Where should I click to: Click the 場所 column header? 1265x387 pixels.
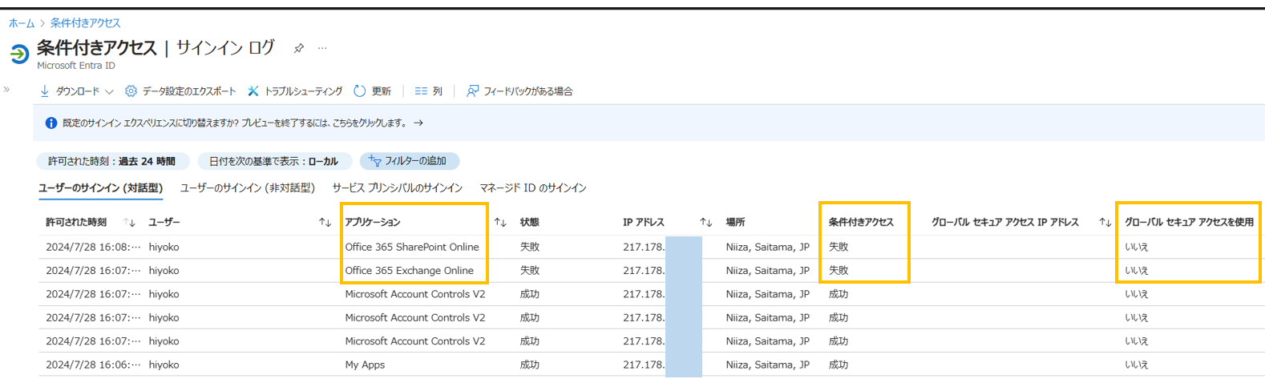click(735, 223)
